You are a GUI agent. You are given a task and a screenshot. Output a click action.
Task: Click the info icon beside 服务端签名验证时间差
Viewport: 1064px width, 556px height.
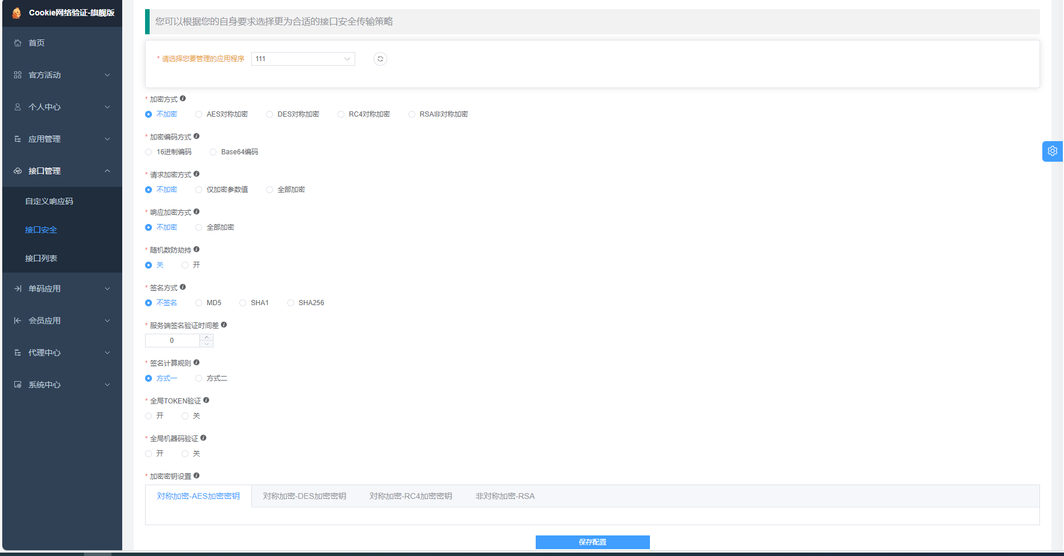point(224,325)
